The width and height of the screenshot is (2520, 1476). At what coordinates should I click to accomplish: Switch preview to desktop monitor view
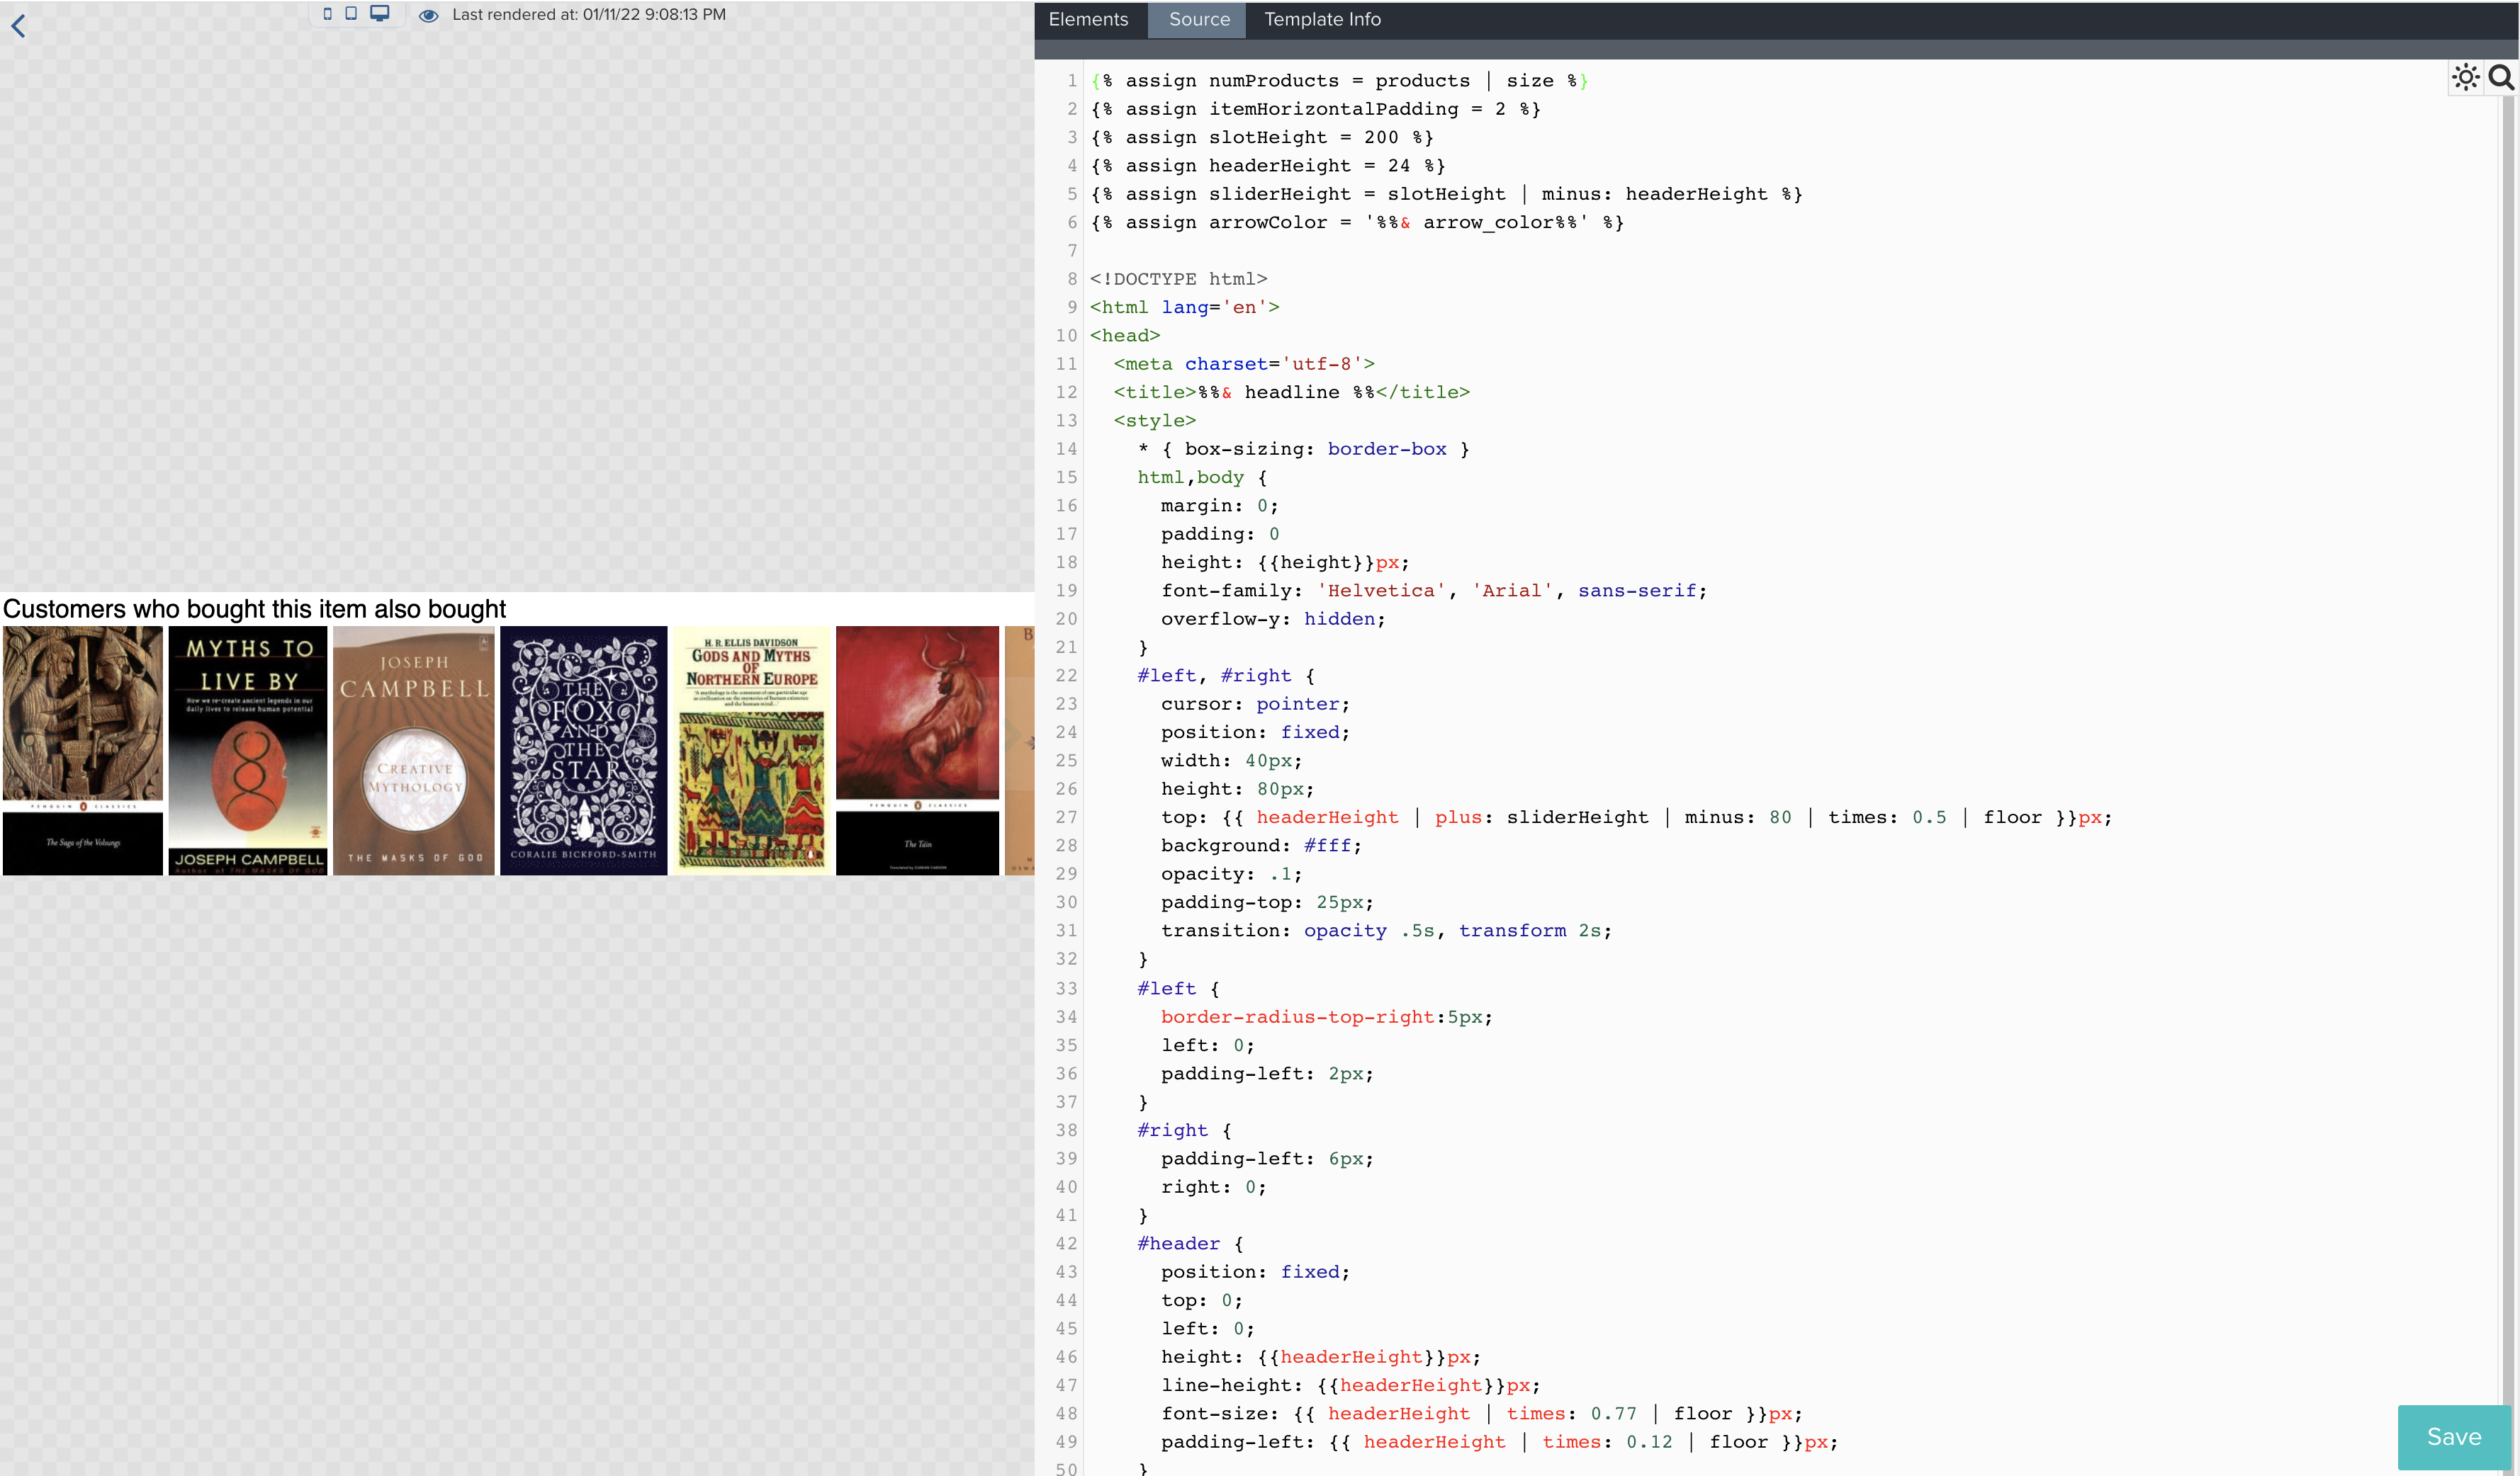(380, 13)
